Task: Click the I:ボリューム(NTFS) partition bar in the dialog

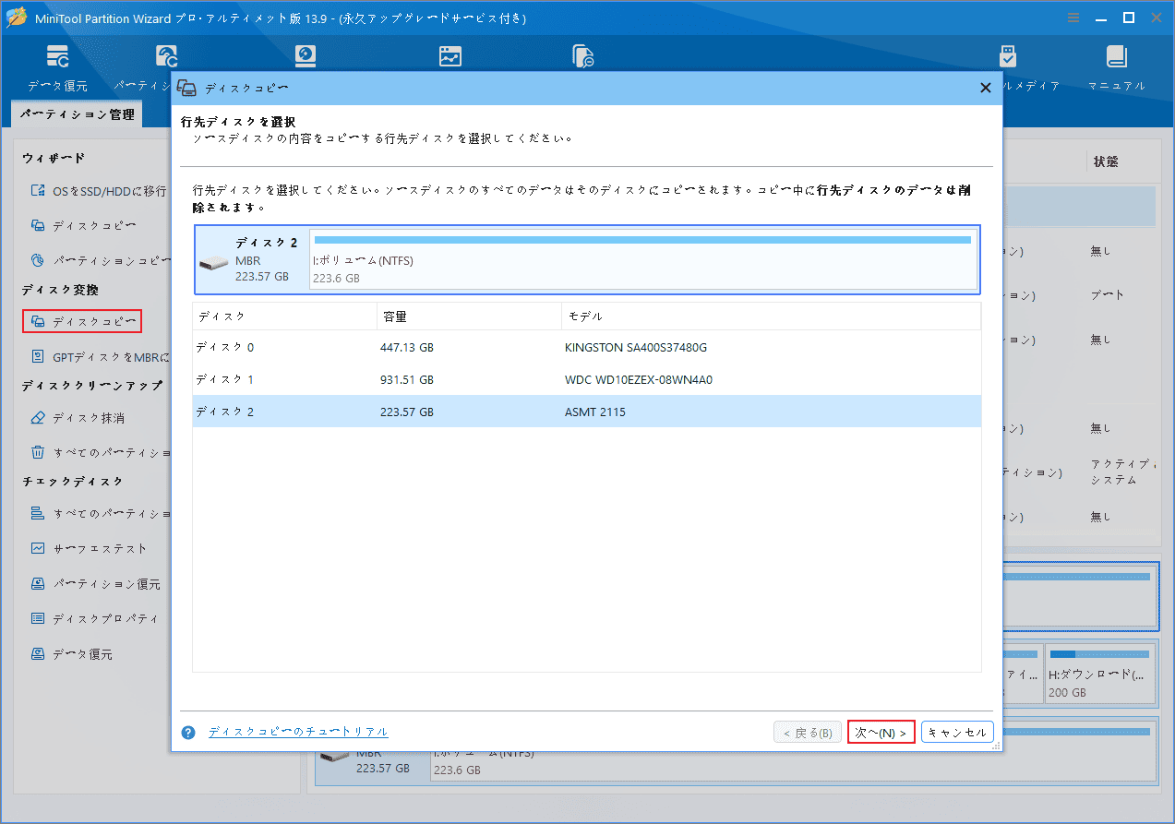Action: [x=642, y=259]
